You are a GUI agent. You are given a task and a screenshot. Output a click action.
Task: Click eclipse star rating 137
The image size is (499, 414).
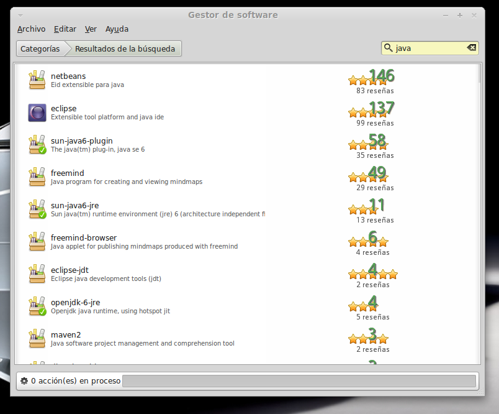371,109
